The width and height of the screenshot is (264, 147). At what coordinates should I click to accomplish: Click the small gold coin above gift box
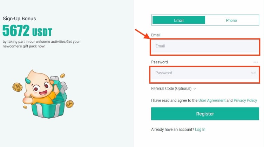(62, 76)
